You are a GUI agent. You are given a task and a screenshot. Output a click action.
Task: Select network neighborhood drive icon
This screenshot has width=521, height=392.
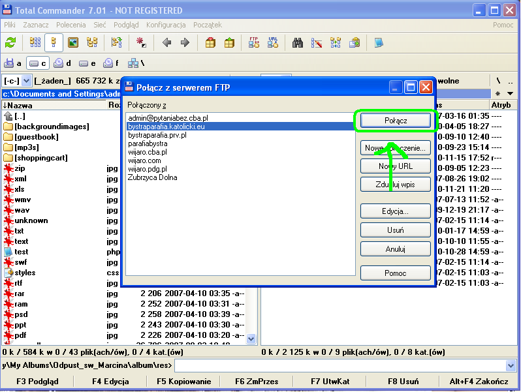(135, 63)
